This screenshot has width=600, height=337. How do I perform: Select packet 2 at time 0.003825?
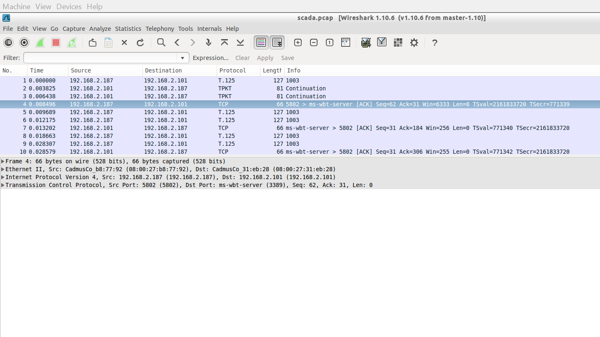pos(300,88)
